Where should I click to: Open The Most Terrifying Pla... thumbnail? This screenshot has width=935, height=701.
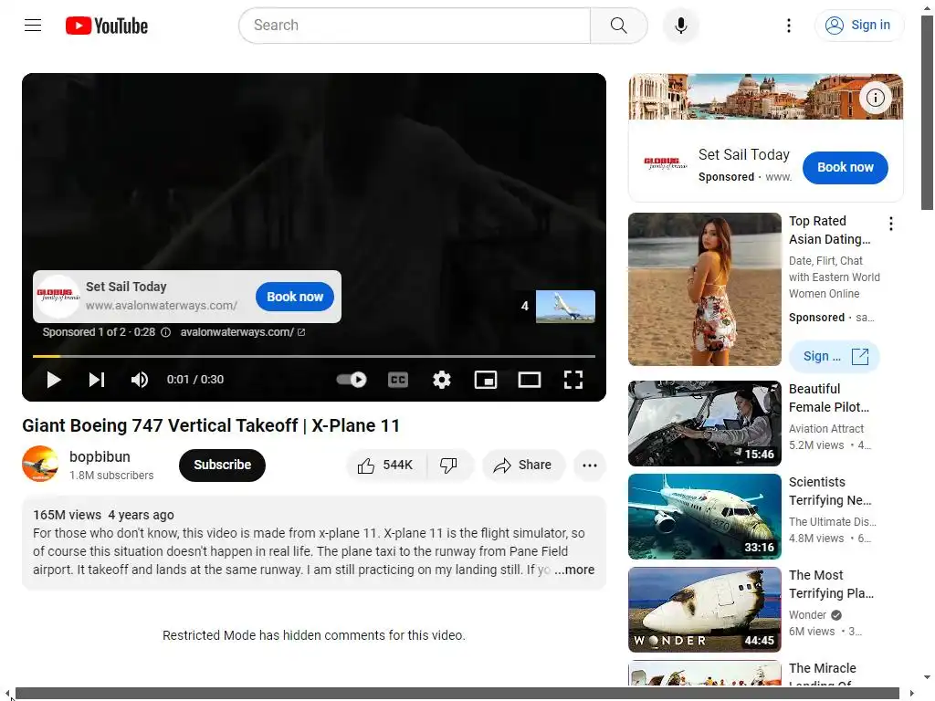(704, 609)
